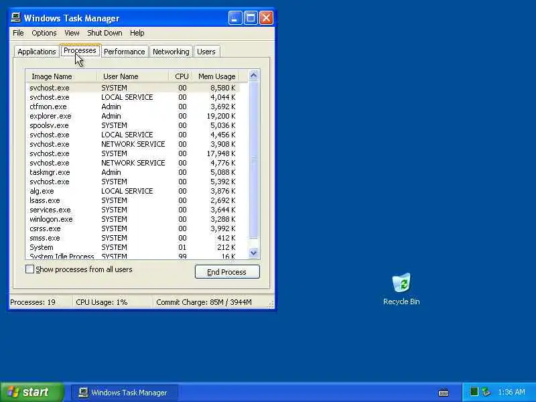
Task: Open the View menu
Action: coord(72,33)
